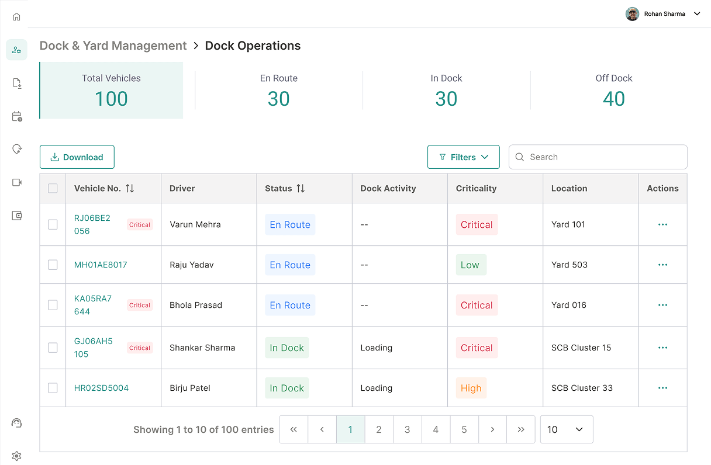
Task: Open the headset support icon
Action: click(x=16, y=422)
